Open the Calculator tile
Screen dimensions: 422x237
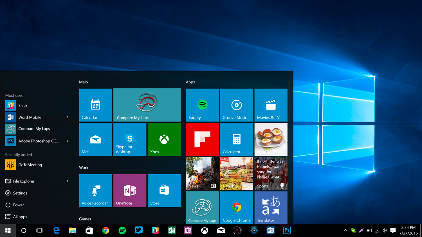237,139
